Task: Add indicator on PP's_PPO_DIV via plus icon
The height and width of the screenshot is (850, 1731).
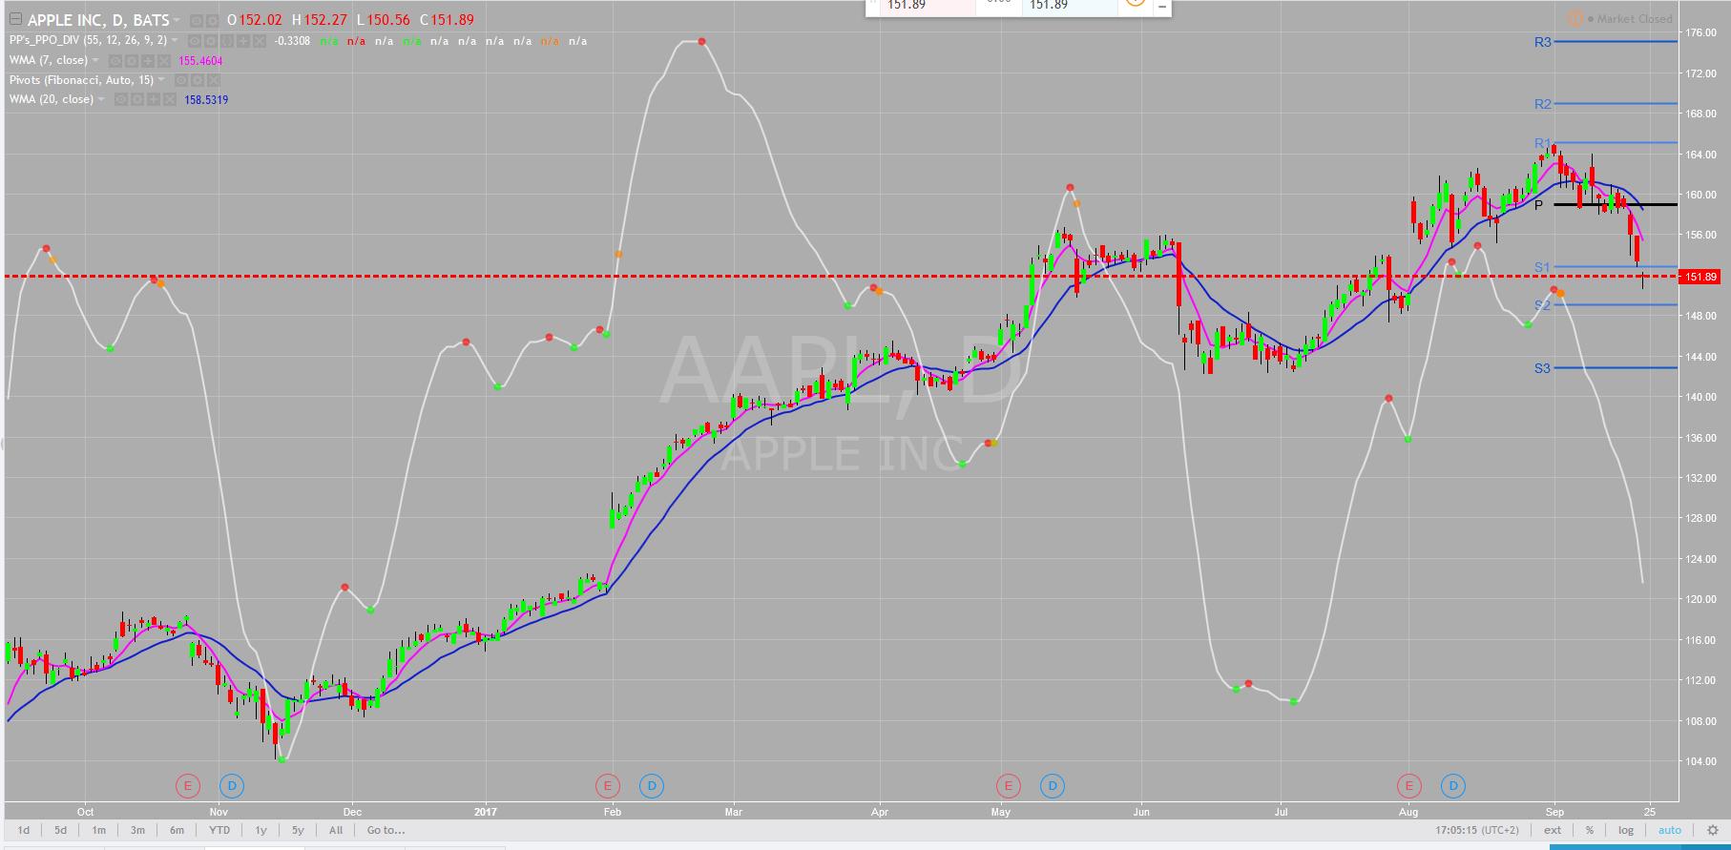Action: click(243, 41)
